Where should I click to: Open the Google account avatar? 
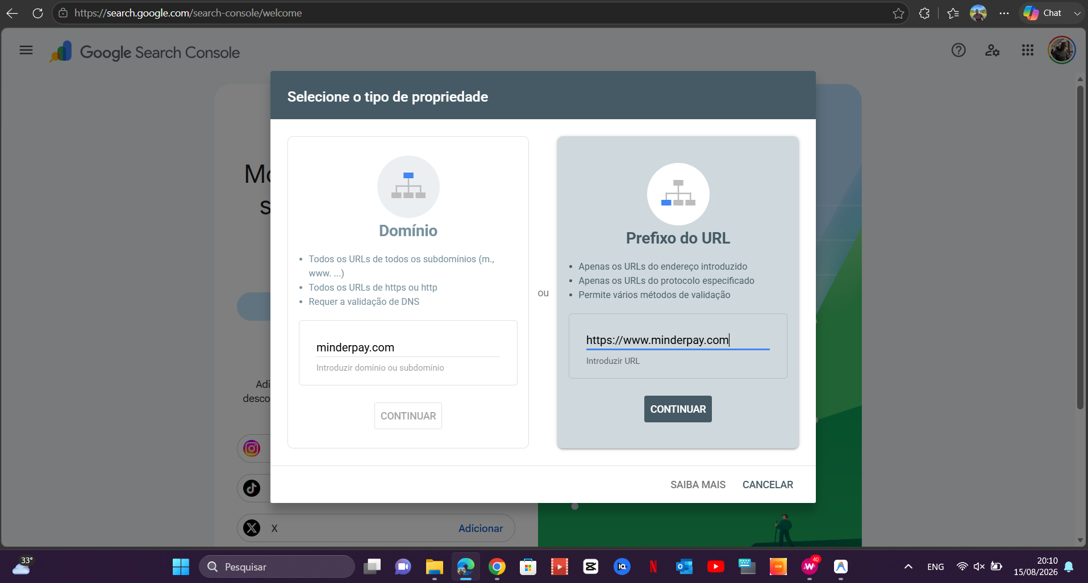1062,51
